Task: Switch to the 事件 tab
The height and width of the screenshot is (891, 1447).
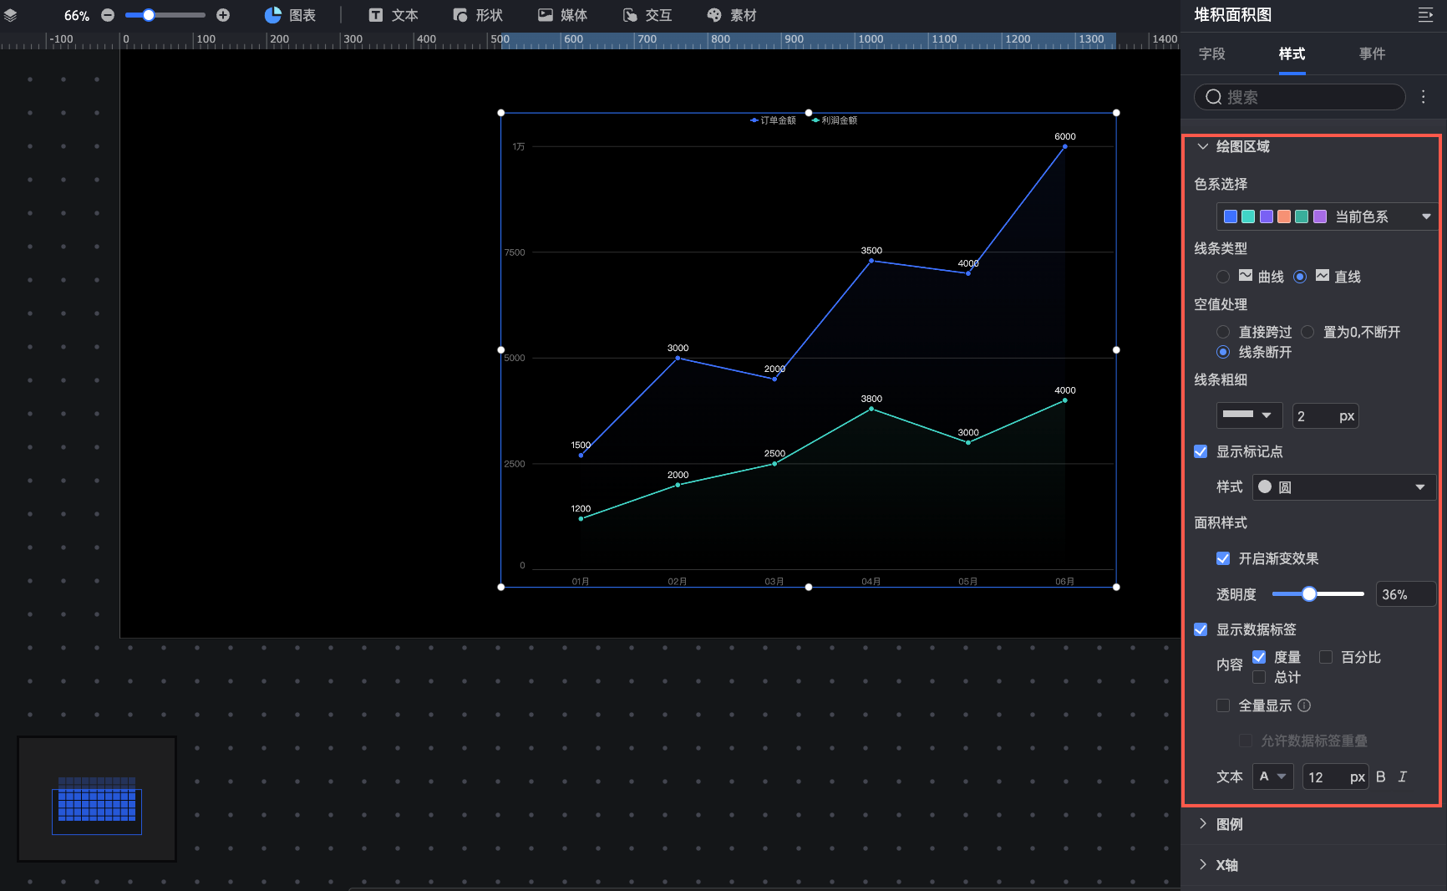Action: pos(1372,53)
